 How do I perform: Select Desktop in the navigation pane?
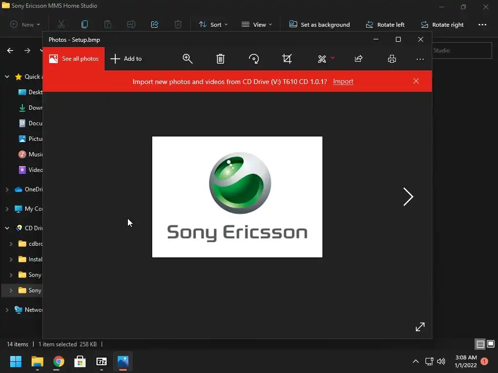click(31, 92)
